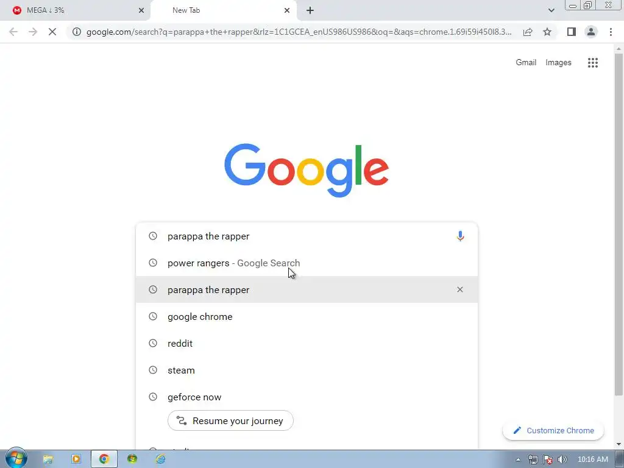Click the Customize Chrome button
This screenshot has width=624, height=468.
553,431
